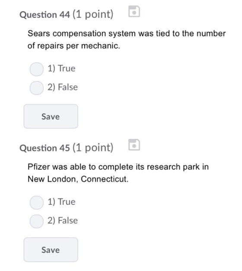Click the "1) True" label text in Question 45
242x271 pixels.
click(61, 202)
